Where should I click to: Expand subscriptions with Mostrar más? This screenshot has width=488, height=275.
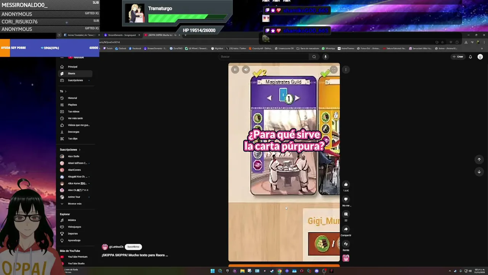(x=75, y=204)
